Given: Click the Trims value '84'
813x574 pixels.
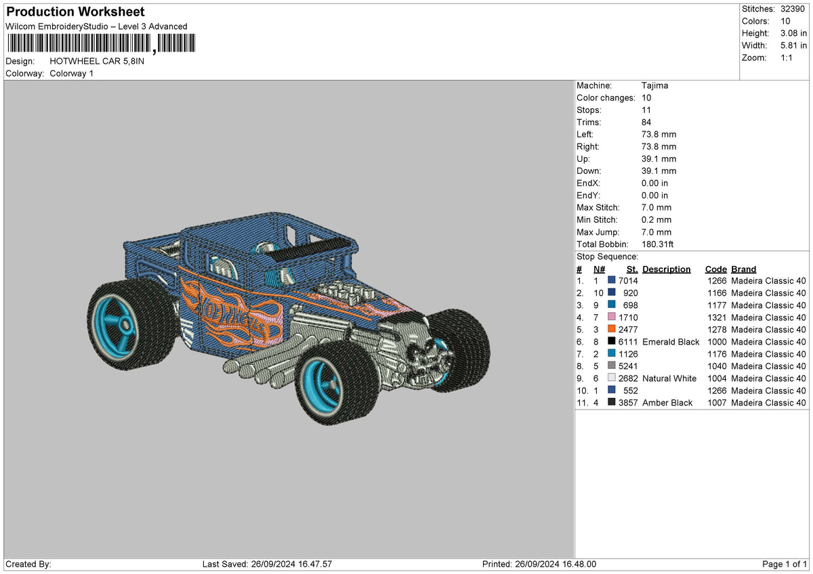Looking at the screenshot, I should [x=646, y=123].
